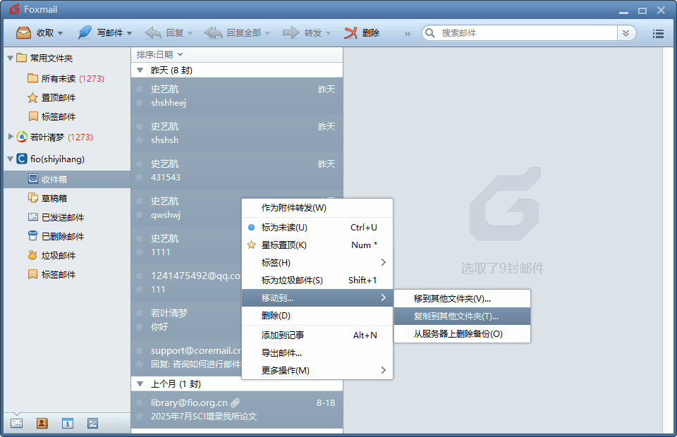The height and width of the screenshot is (437, 677).
Task: Open the contacts view in the bottom bar
Action: [42, 423]
